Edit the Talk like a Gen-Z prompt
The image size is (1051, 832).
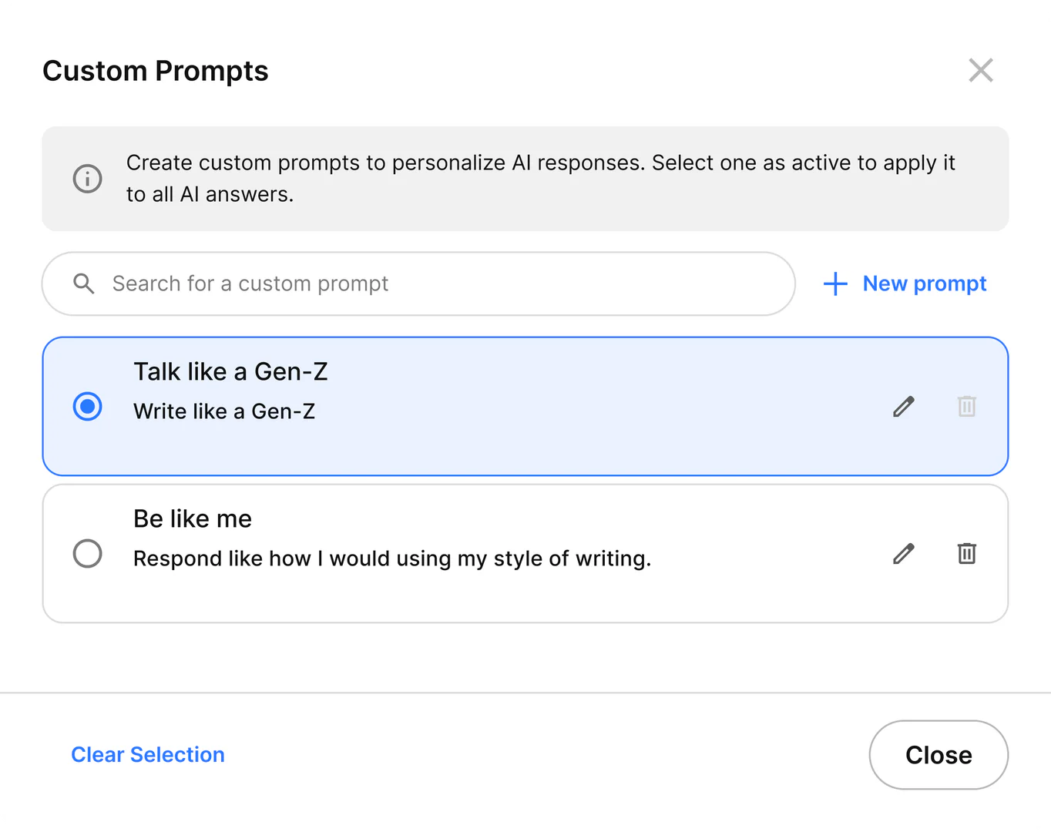click(x=904, y=406)
